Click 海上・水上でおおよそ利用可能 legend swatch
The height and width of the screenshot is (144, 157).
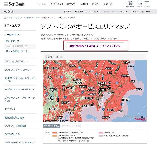[101, 136]
